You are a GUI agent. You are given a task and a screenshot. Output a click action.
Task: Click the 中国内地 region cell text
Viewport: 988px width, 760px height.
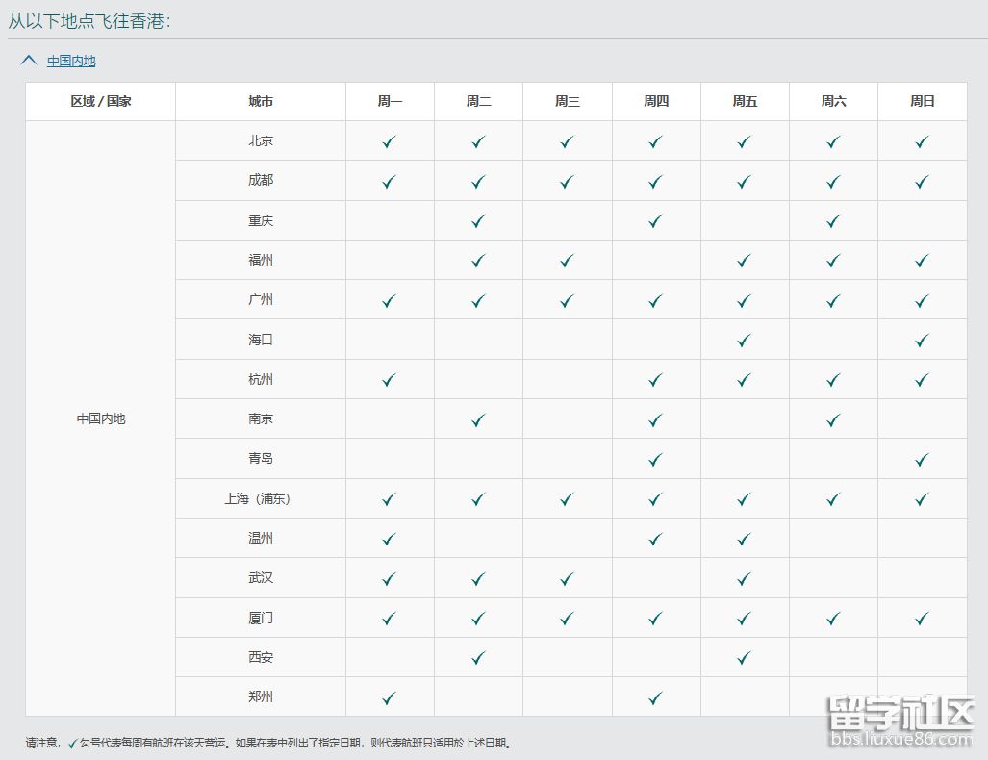[101, 419]
